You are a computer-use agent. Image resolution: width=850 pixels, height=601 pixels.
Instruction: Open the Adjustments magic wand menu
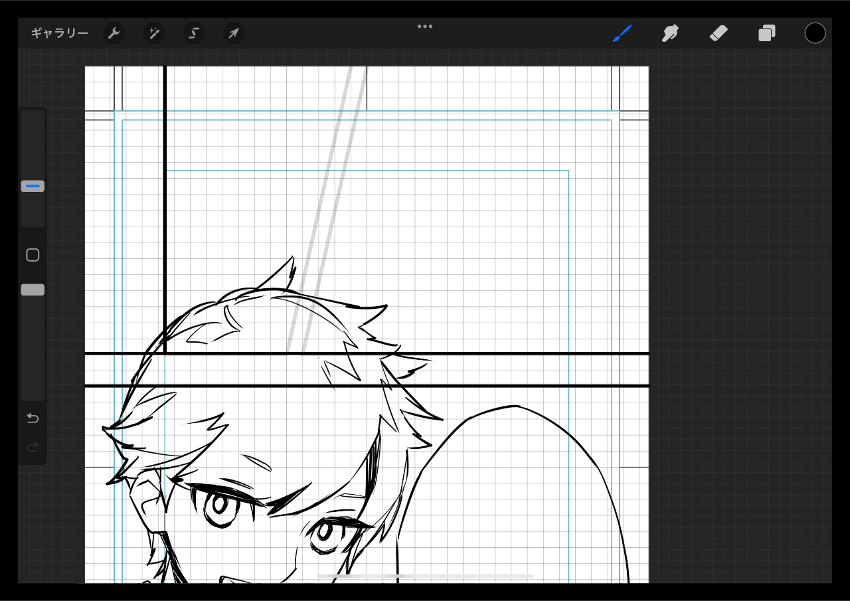(154, 33)
